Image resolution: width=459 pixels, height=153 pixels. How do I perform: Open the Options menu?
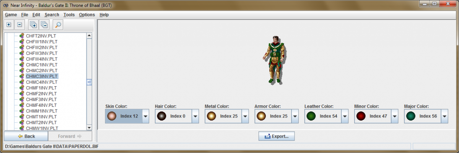click(x=87, y=15)
